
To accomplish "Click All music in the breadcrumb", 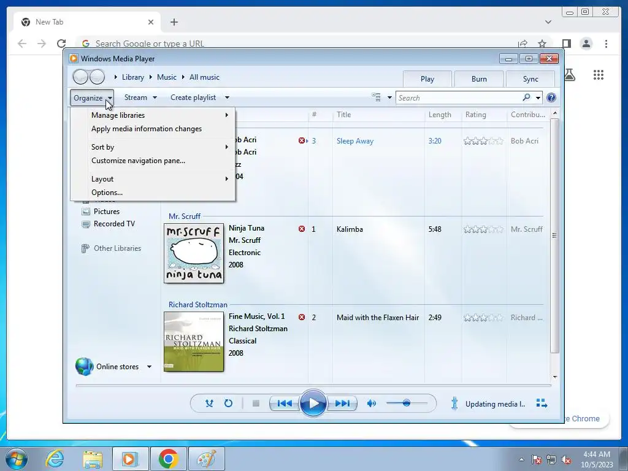I will (204, 77).
